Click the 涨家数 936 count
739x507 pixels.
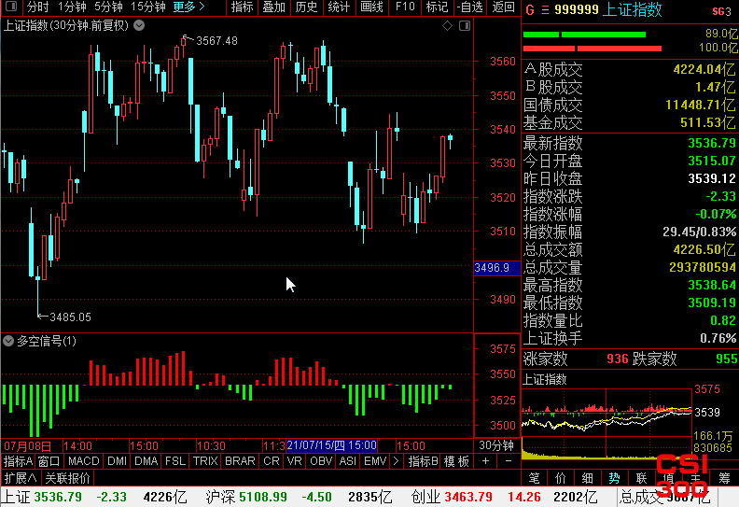(618, 359)
